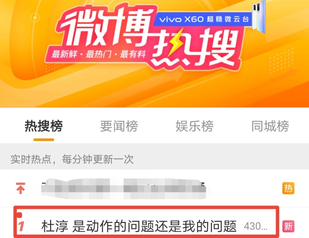Viewport: 309px width, 238px height.
Task: Open the vivo X60 超稳微云台 ad label
Action: (203, 19)
